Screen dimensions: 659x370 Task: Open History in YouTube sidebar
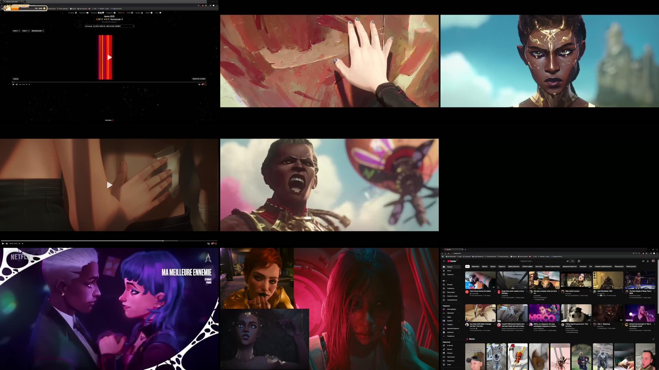[451, 285]
